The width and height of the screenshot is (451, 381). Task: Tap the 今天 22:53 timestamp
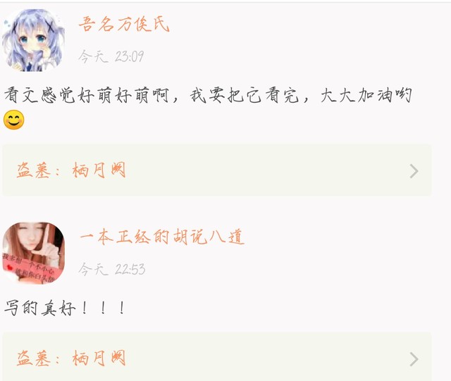(111, 269)
